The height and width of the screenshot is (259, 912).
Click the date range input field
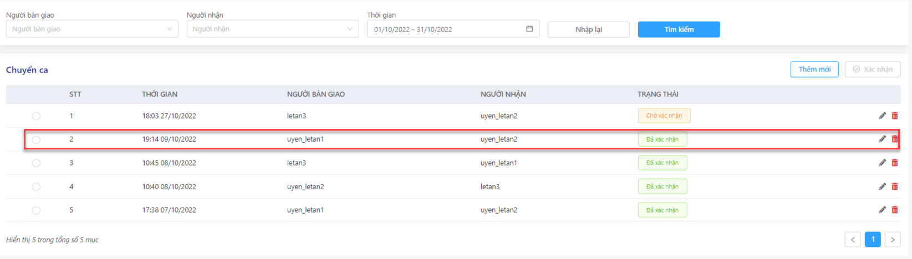453,29
